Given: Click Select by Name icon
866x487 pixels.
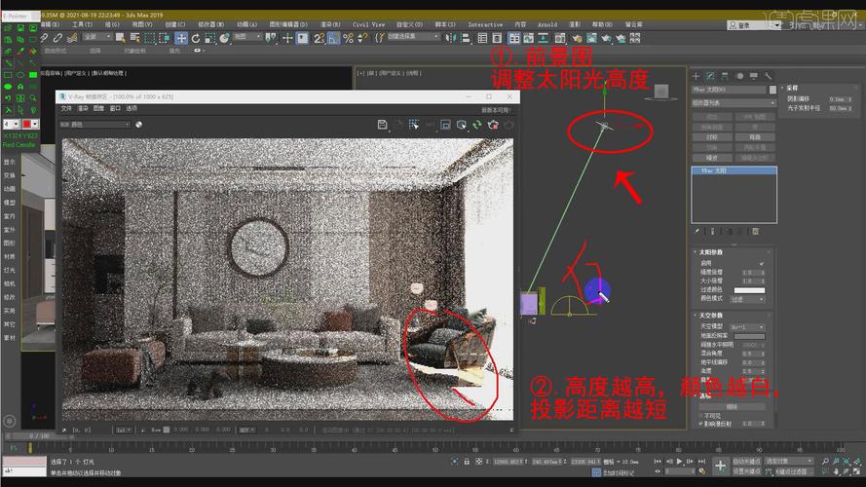Looking at the screenshot, I should coord(134,38).
